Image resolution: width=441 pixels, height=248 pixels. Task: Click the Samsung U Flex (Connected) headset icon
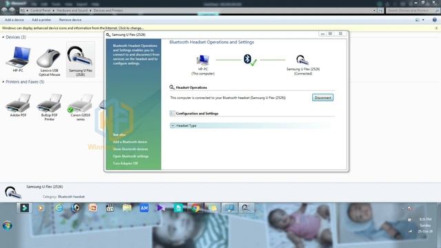point(302,60)
